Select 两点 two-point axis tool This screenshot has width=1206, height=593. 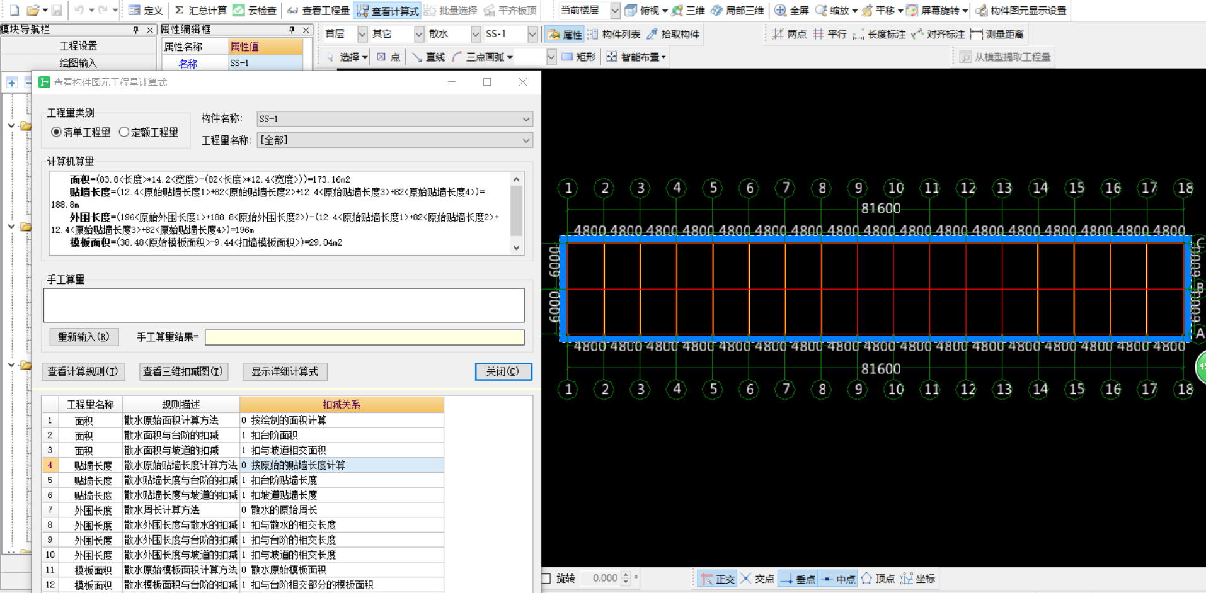(790, 34)
